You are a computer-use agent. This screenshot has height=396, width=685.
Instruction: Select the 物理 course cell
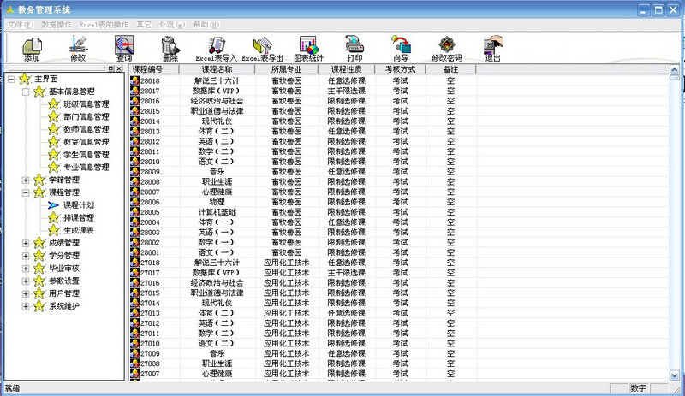coord(217,202)
